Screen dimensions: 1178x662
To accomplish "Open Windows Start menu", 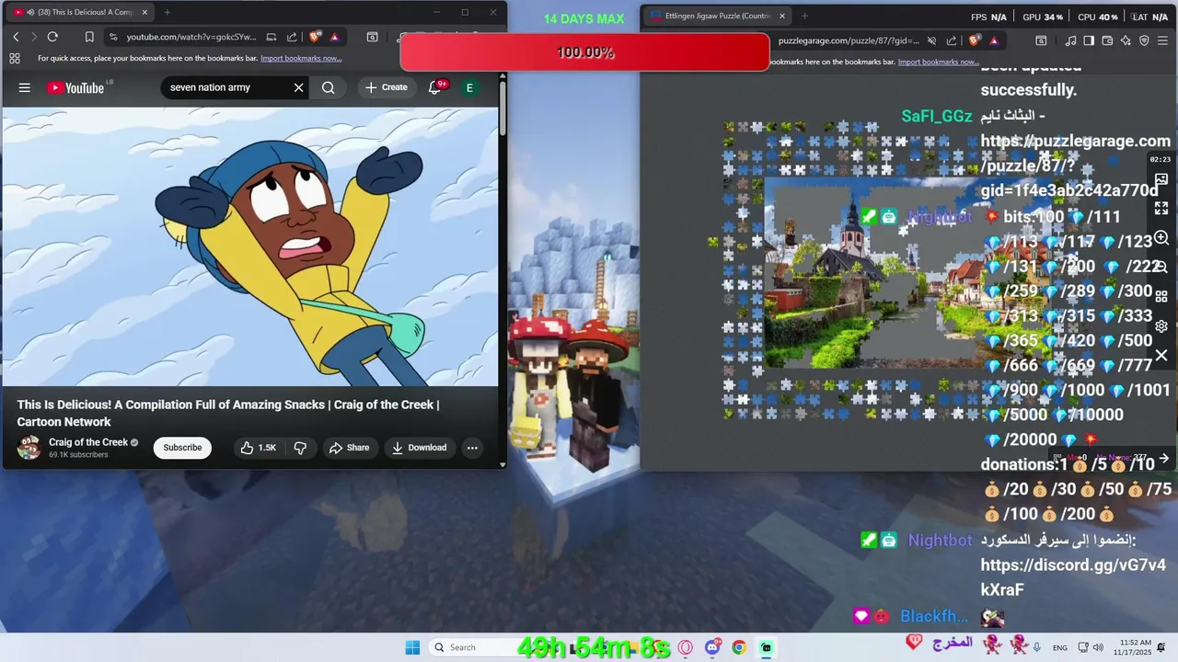I will click(412, 647).
